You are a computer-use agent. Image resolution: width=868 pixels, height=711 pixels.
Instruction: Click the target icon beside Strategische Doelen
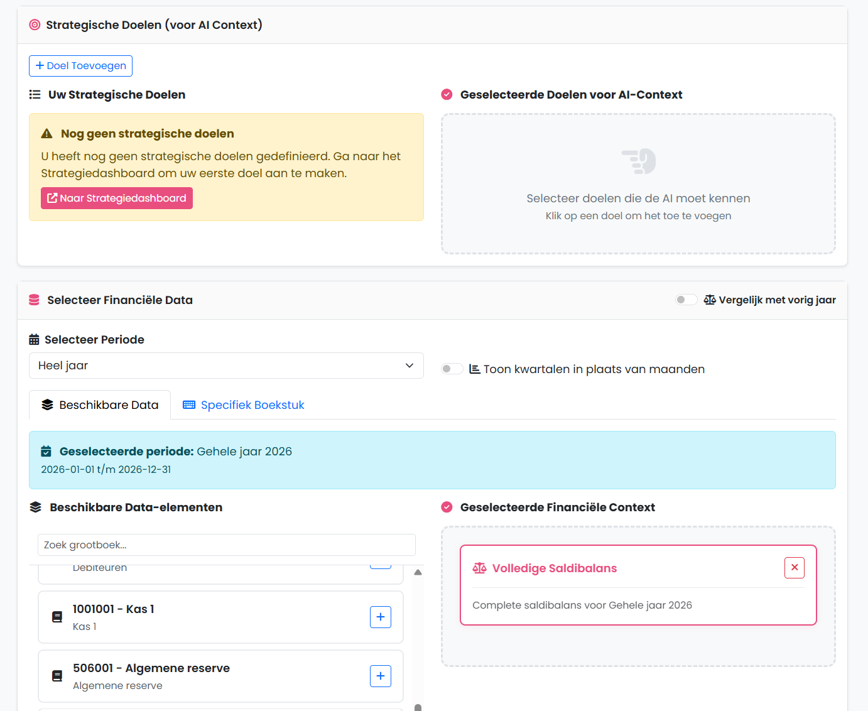[x=35, y=25]
